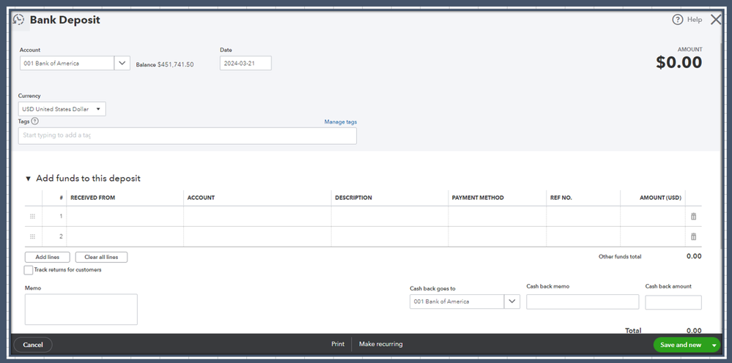
Task: Click Received From cell in line 1
Action: [x=125, y=216]
